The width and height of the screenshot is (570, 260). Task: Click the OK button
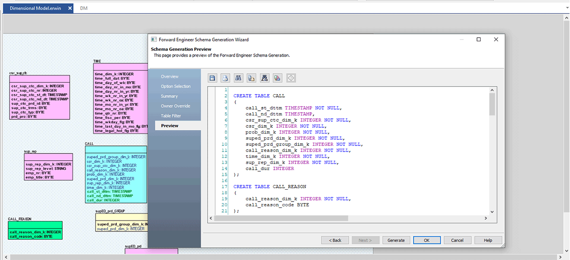click(427, 240)
